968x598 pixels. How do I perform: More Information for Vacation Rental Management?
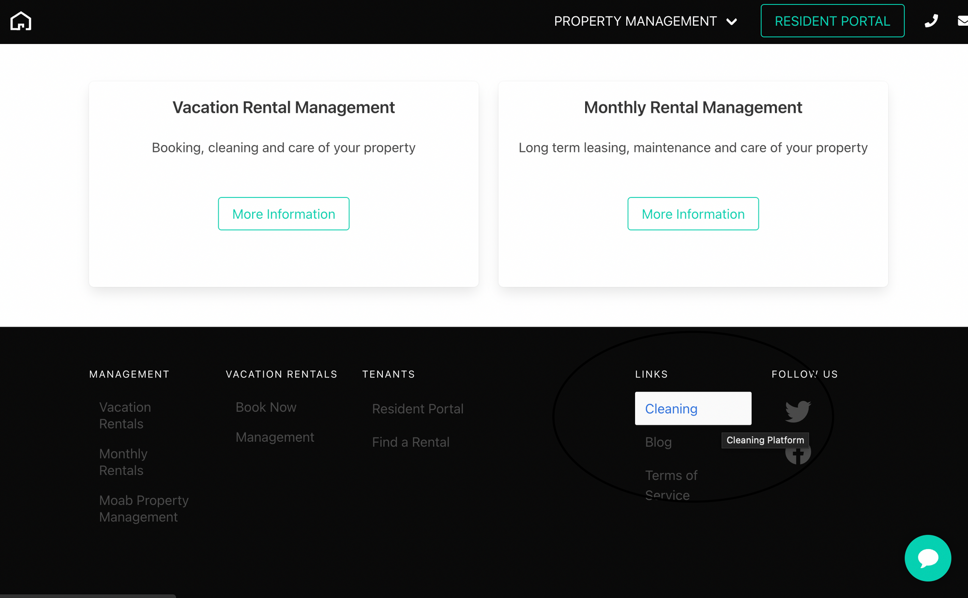284,214
